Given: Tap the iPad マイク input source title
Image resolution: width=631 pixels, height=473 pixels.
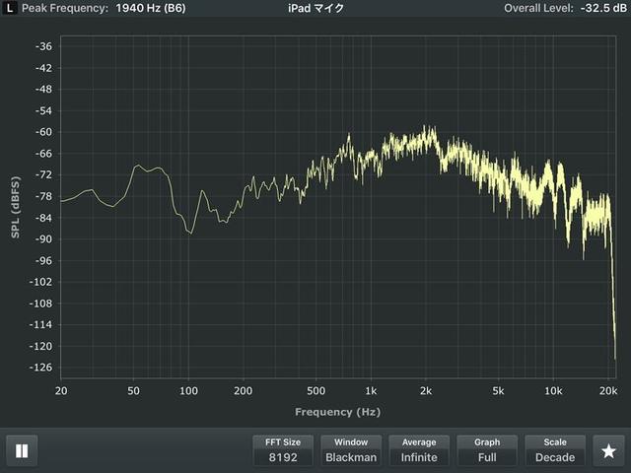Looking at the screenshot, I should tap(315, 8).
